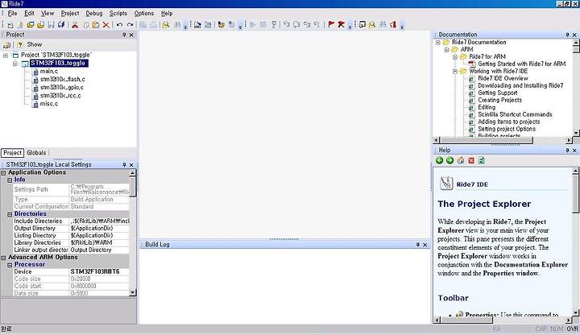Select stm32f10x_gpio.c in project tree
This screenshot has width=580, height=335.
pyautogui.click(x=62, y=88)
